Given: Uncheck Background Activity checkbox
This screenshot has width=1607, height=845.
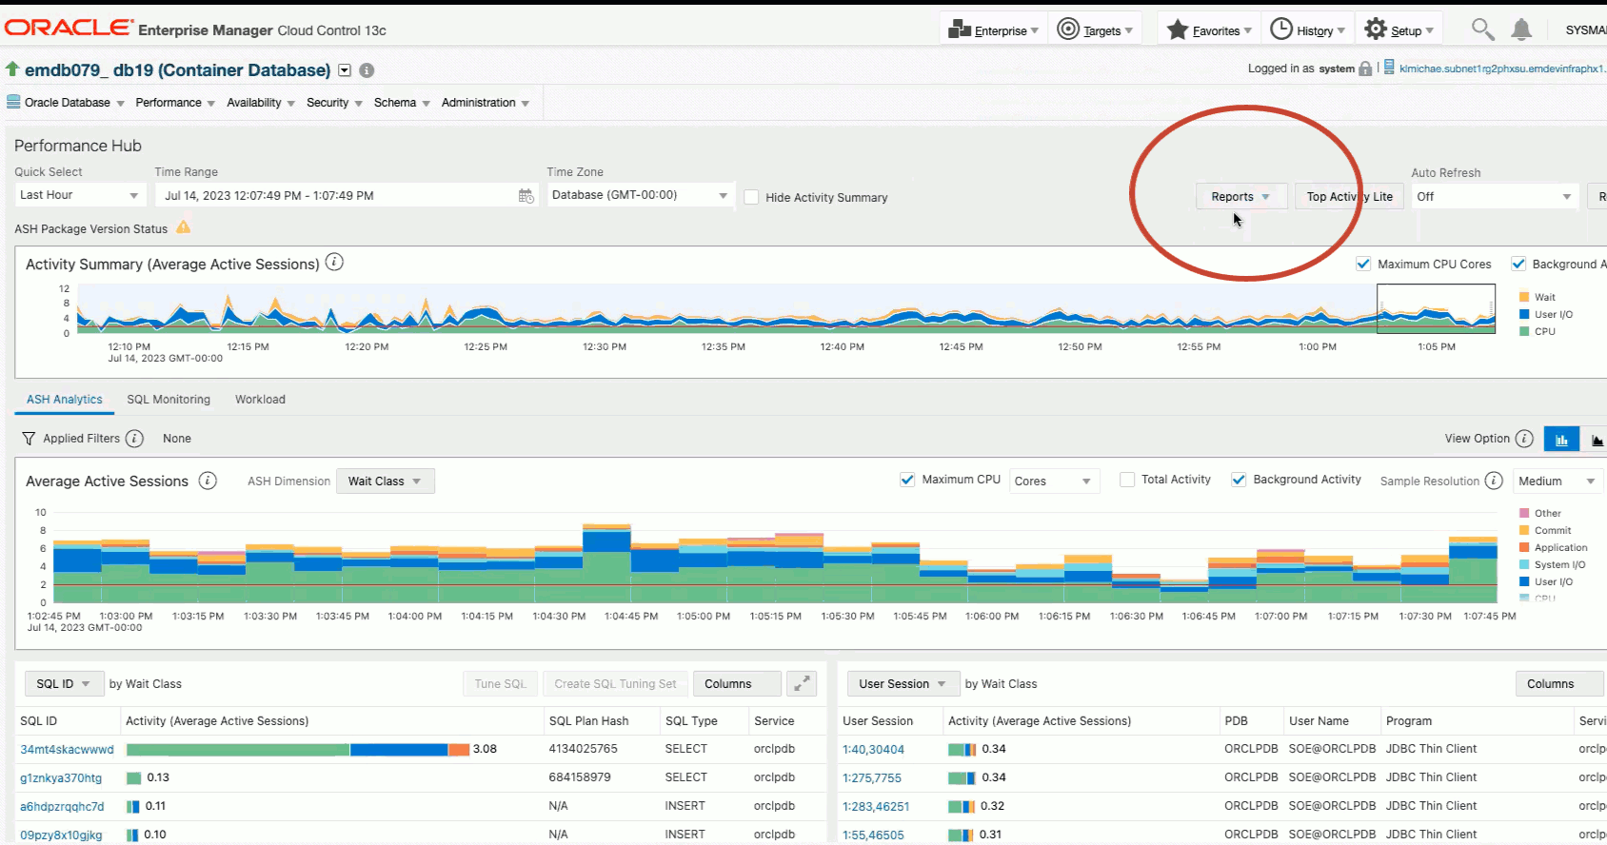Looking at the screenshot, I should [1239, 480].
